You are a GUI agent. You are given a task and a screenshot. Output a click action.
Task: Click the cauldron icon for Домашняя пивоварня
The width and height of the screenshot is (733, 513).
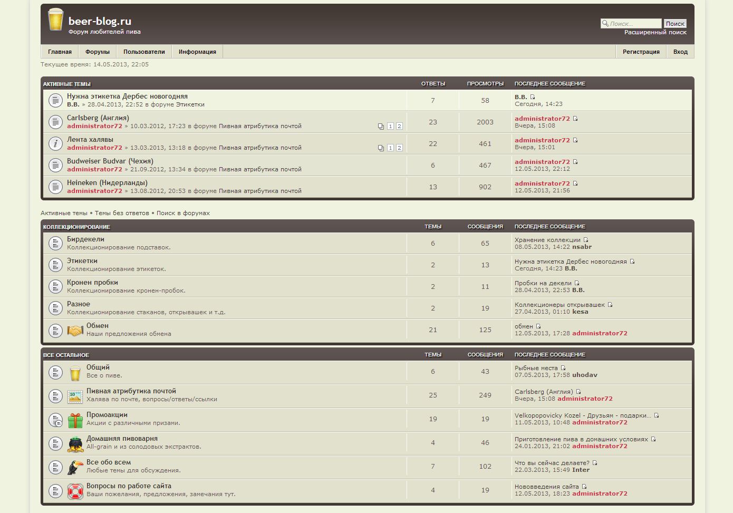click(x=75, y=444)
